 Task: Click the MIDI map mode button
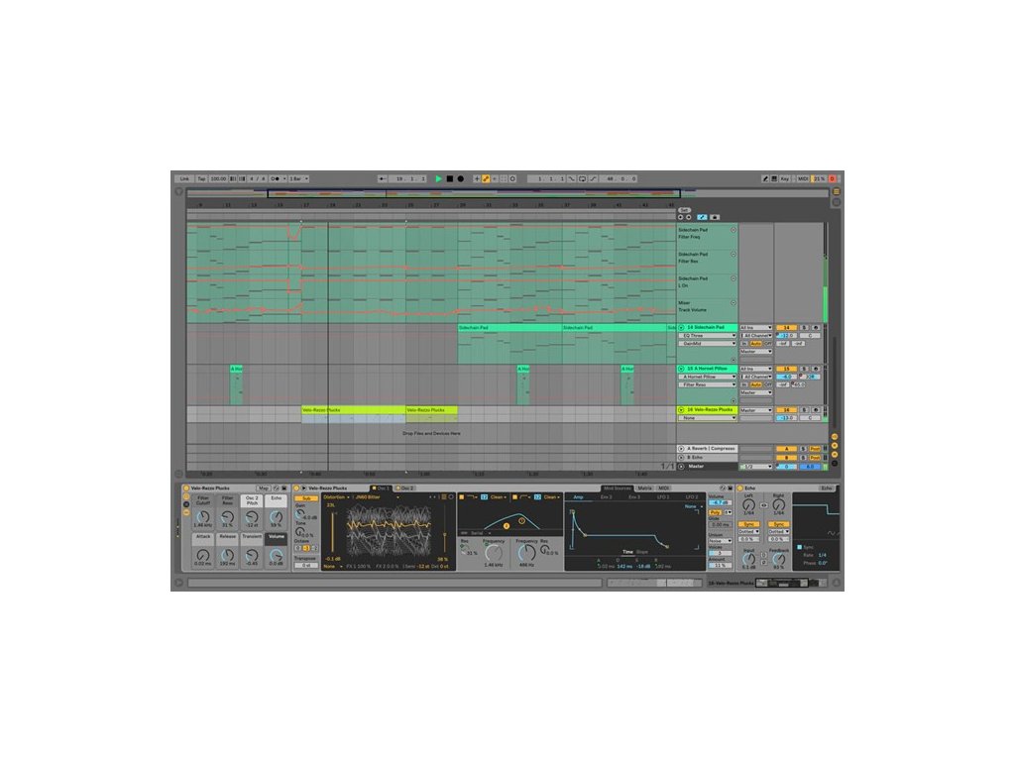803,178
